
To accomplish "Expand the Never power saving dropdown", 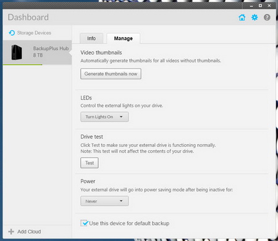I will 104,201.
